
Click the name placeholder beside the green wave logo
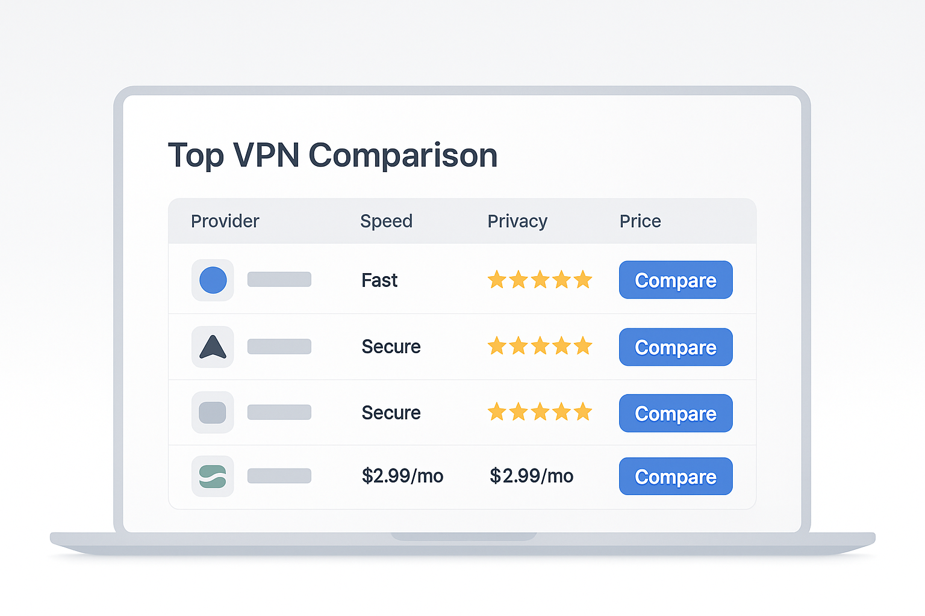(279, 476)
